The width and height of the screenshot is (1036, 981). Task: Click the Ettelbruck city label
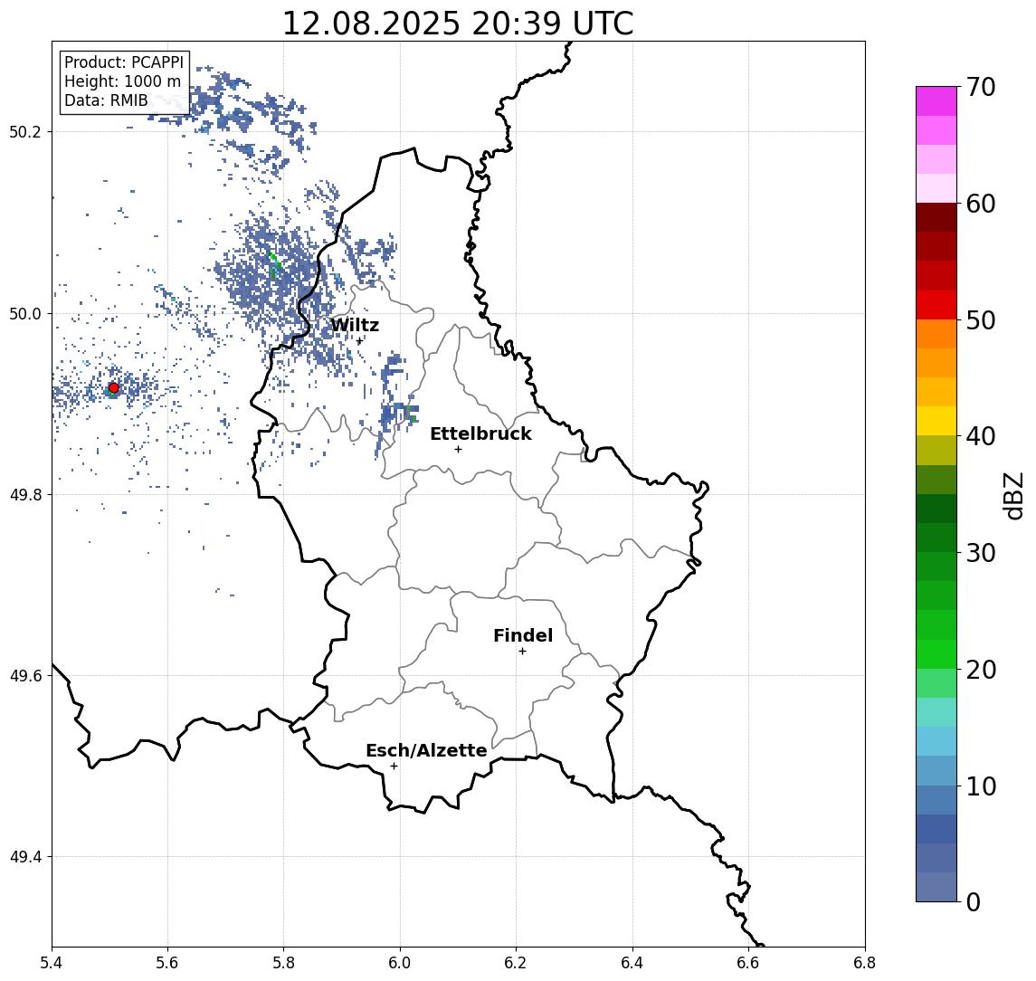pos(481,433)
